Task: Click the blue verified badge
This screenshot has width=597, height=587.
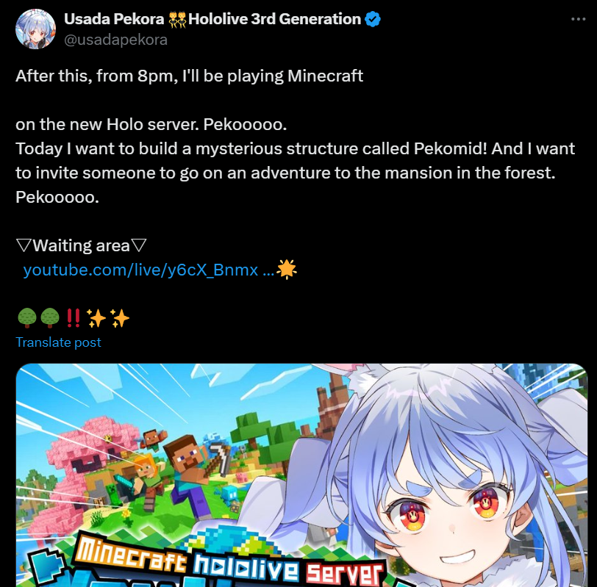Action: (372, 19)
